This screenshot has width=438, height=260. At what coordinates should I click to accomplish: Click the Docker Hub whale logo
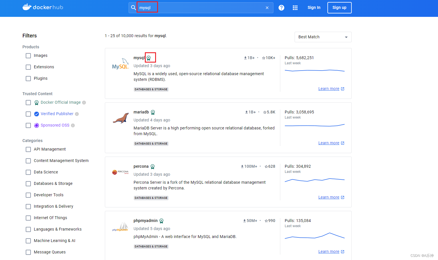43,7
